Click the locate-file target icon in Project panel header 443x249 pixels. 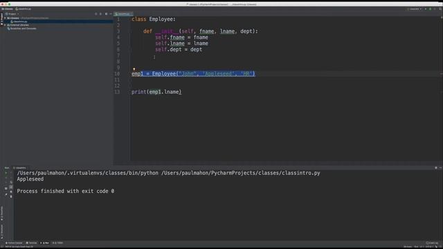point(96,14)
